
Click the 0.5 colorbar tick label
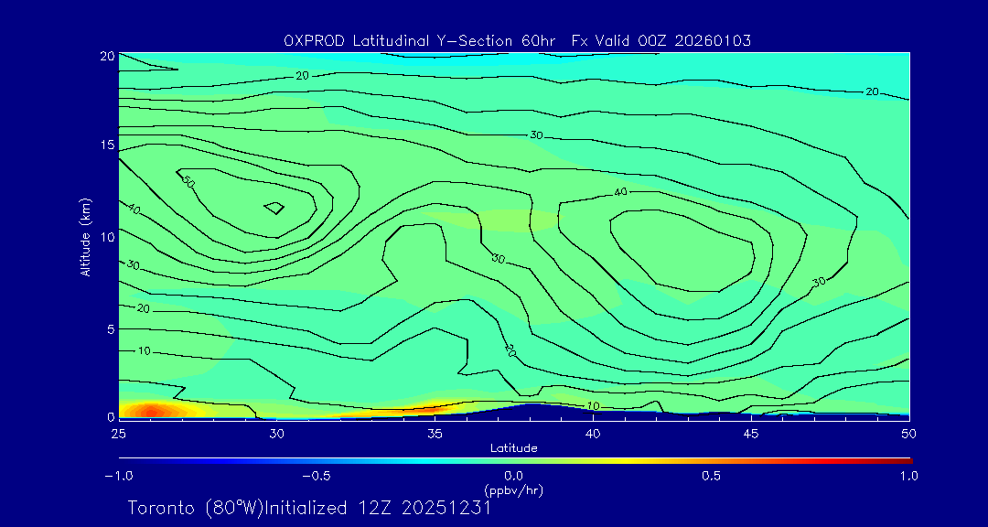pyautogui.click(x=711, y=476)
